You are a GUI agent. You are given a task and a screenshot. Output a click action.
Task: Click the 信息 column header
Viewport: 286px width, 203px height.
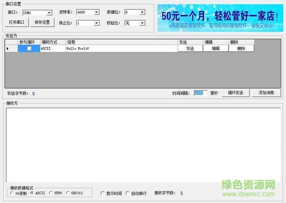click(x=122, y=42)
